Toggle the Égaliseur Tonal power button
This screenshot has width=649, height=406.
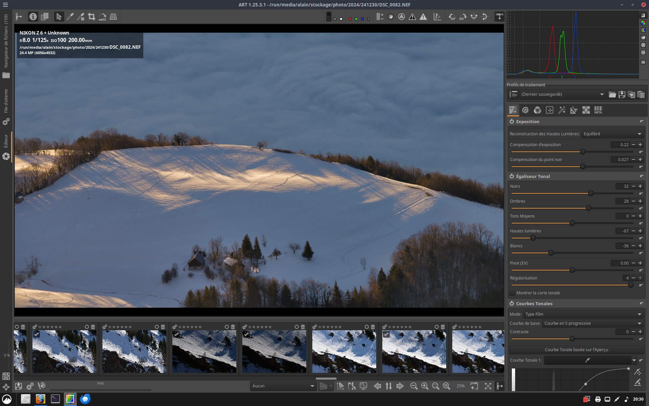512,176
